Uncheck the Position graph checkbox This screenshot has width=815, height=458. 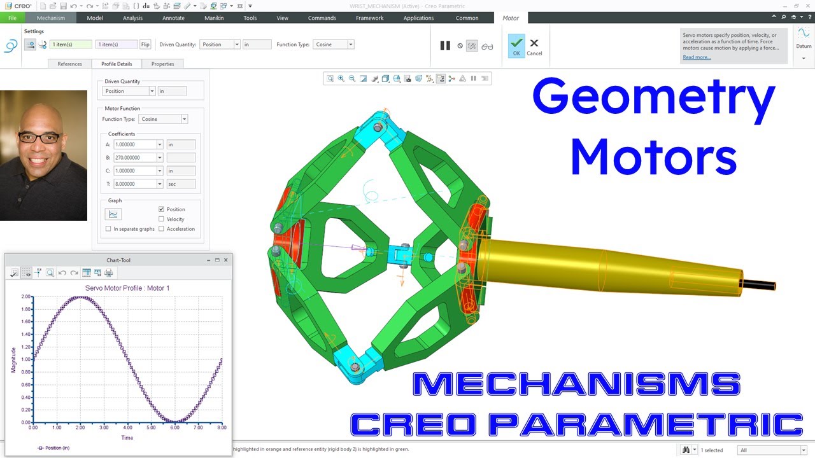tap(161, 209)
